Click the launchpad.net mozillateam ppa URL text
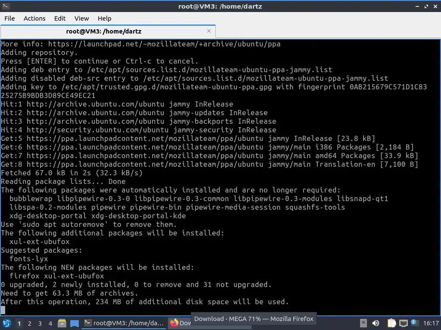This screenshot has width=441, height=330. pos(164,44)
